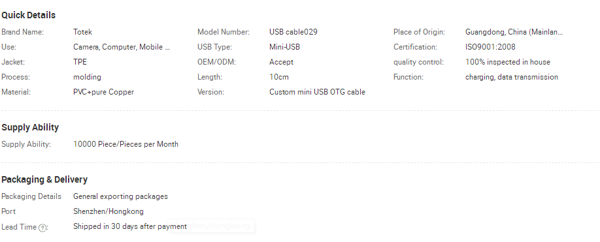Click the 'General exporting packages' text
Image resolution: width=600 pixels, height=242 pixels.
(x=120, y=196)
